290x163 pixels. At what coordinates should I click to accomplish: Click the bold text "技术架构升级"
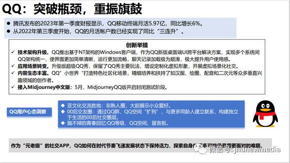point(32,52)
